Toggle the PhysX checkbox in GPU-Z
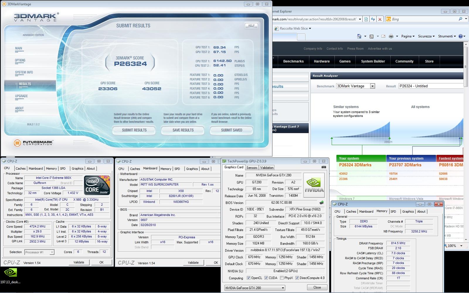This screenshot has height=293, width=469. (282, 278)
